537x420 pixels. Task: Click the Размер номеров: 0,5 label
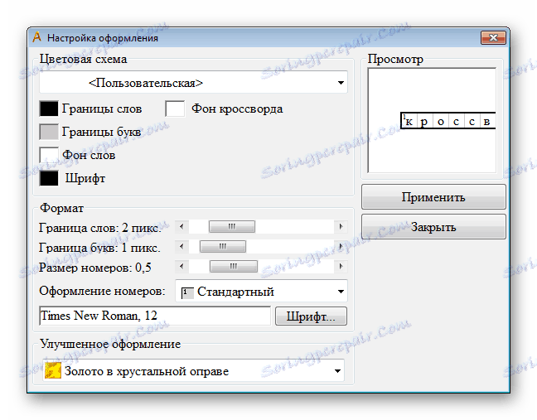[x=94, y=268]
